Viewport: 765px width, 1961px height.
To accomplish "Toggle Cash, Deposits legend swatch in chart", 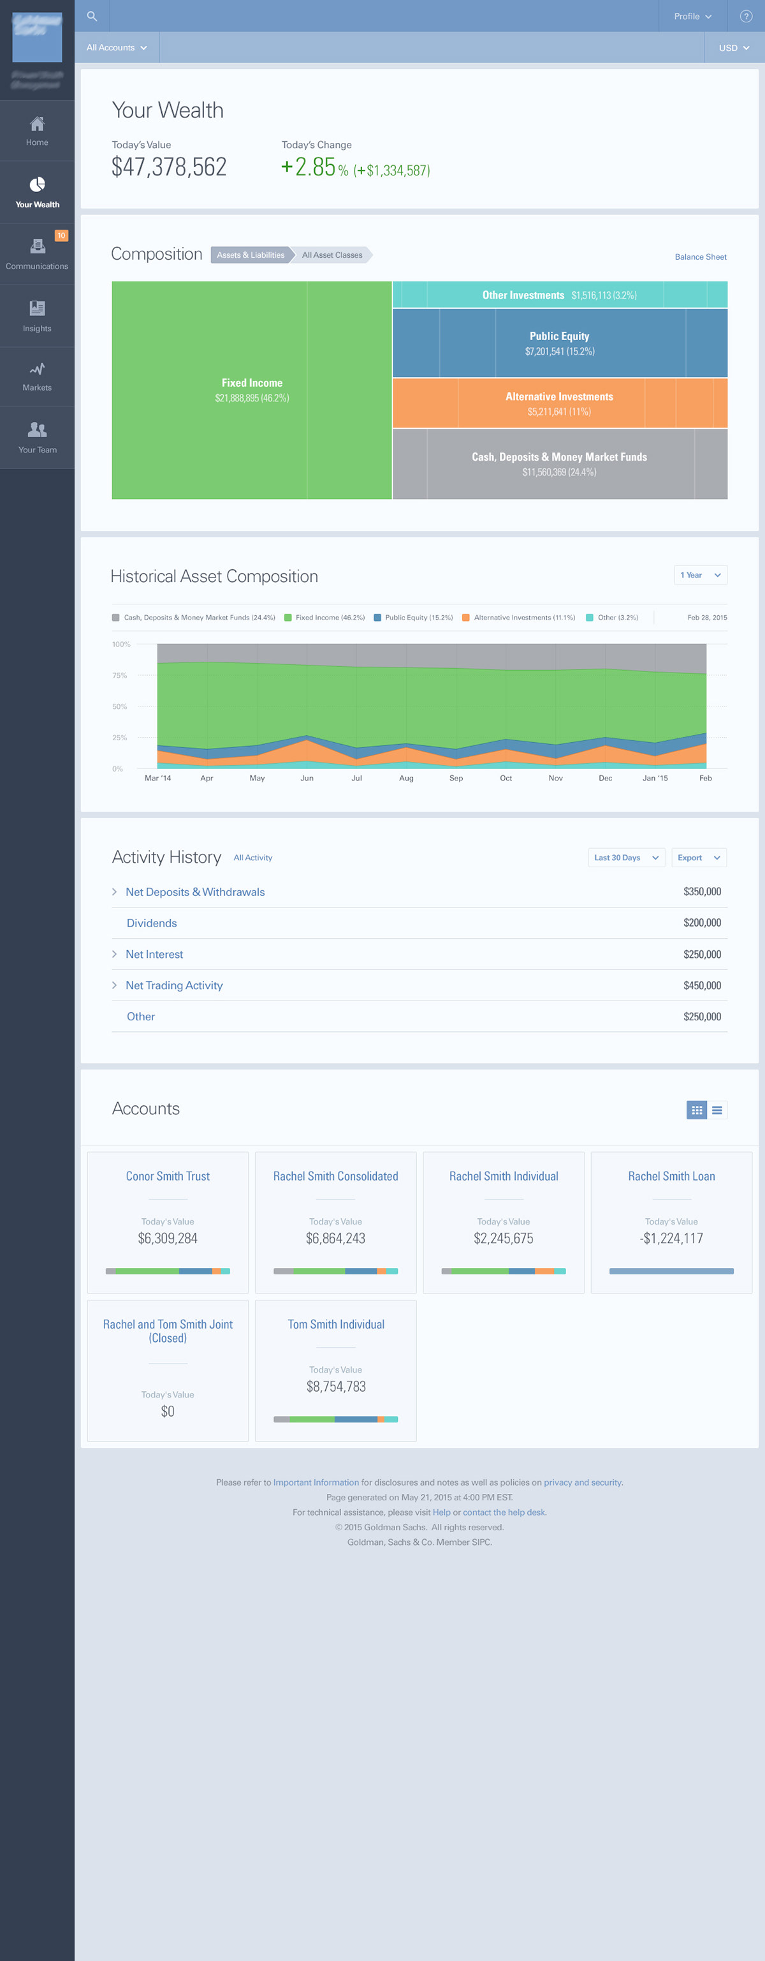I will click(115, 617).
